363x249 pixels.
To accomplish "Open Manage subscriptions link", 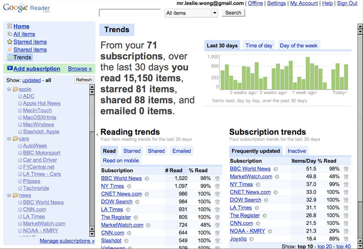I will click(67, 241).
